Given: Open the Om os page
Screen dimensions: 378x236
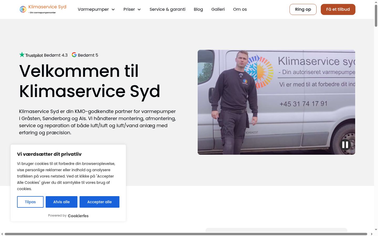Looking at the screenshot, I should (x=240, y=9).
